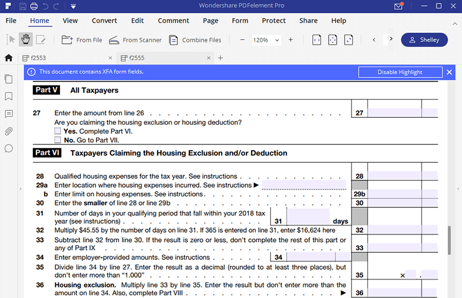Open the attachments paperclip panel
462x298 pixels.
(x=9, y=131)
